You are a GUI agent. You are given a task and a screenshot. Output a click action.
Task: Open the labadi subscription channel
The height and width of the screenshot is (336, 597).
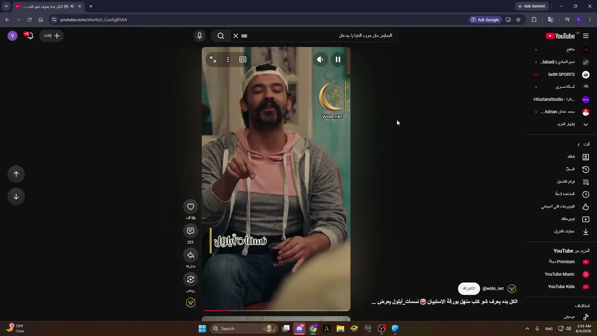pos(562,62)
